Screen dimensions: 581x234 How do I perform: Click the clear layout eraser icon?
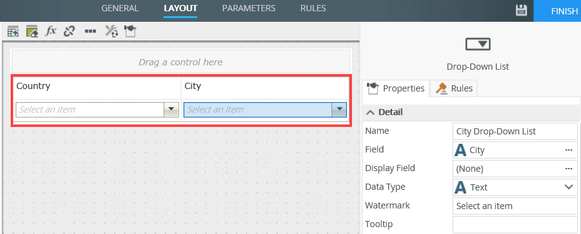tap(32, 32)
